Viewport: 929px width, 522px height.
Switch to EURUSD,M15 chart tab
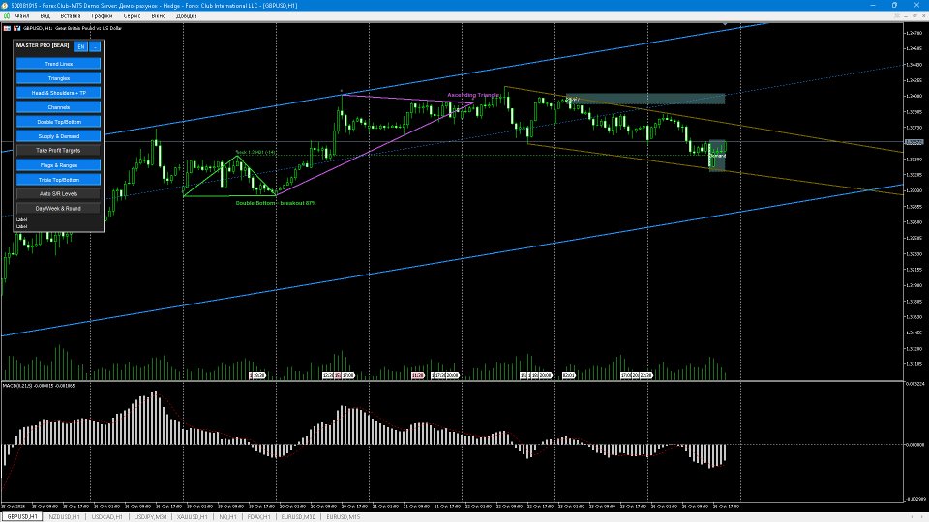click(343, 516)
